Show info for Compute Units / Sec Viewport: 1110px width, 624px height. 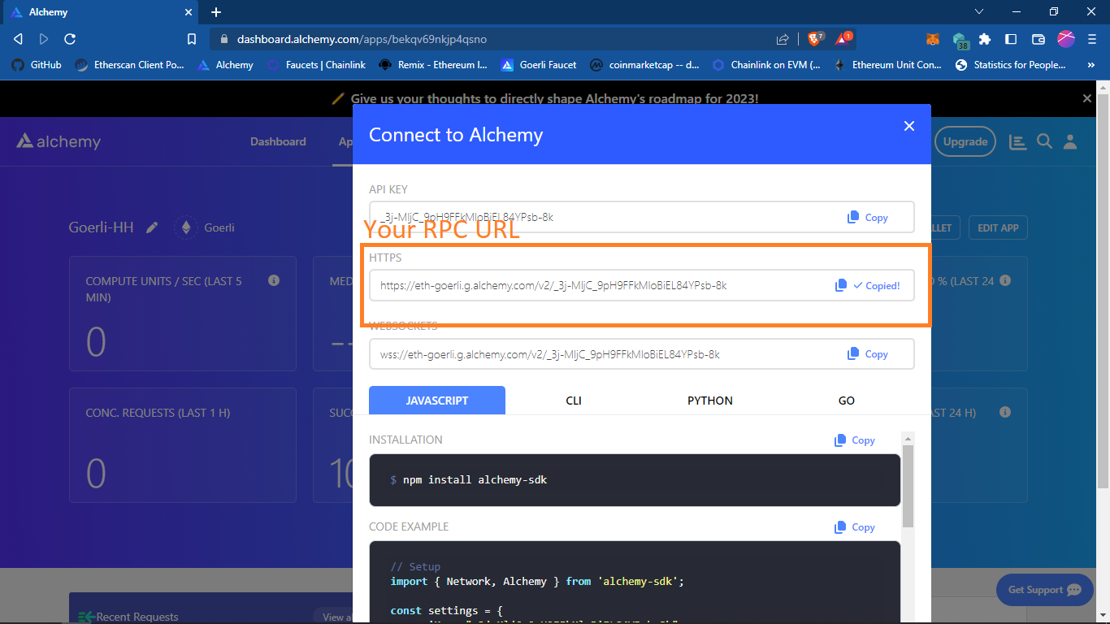[274, 280]
